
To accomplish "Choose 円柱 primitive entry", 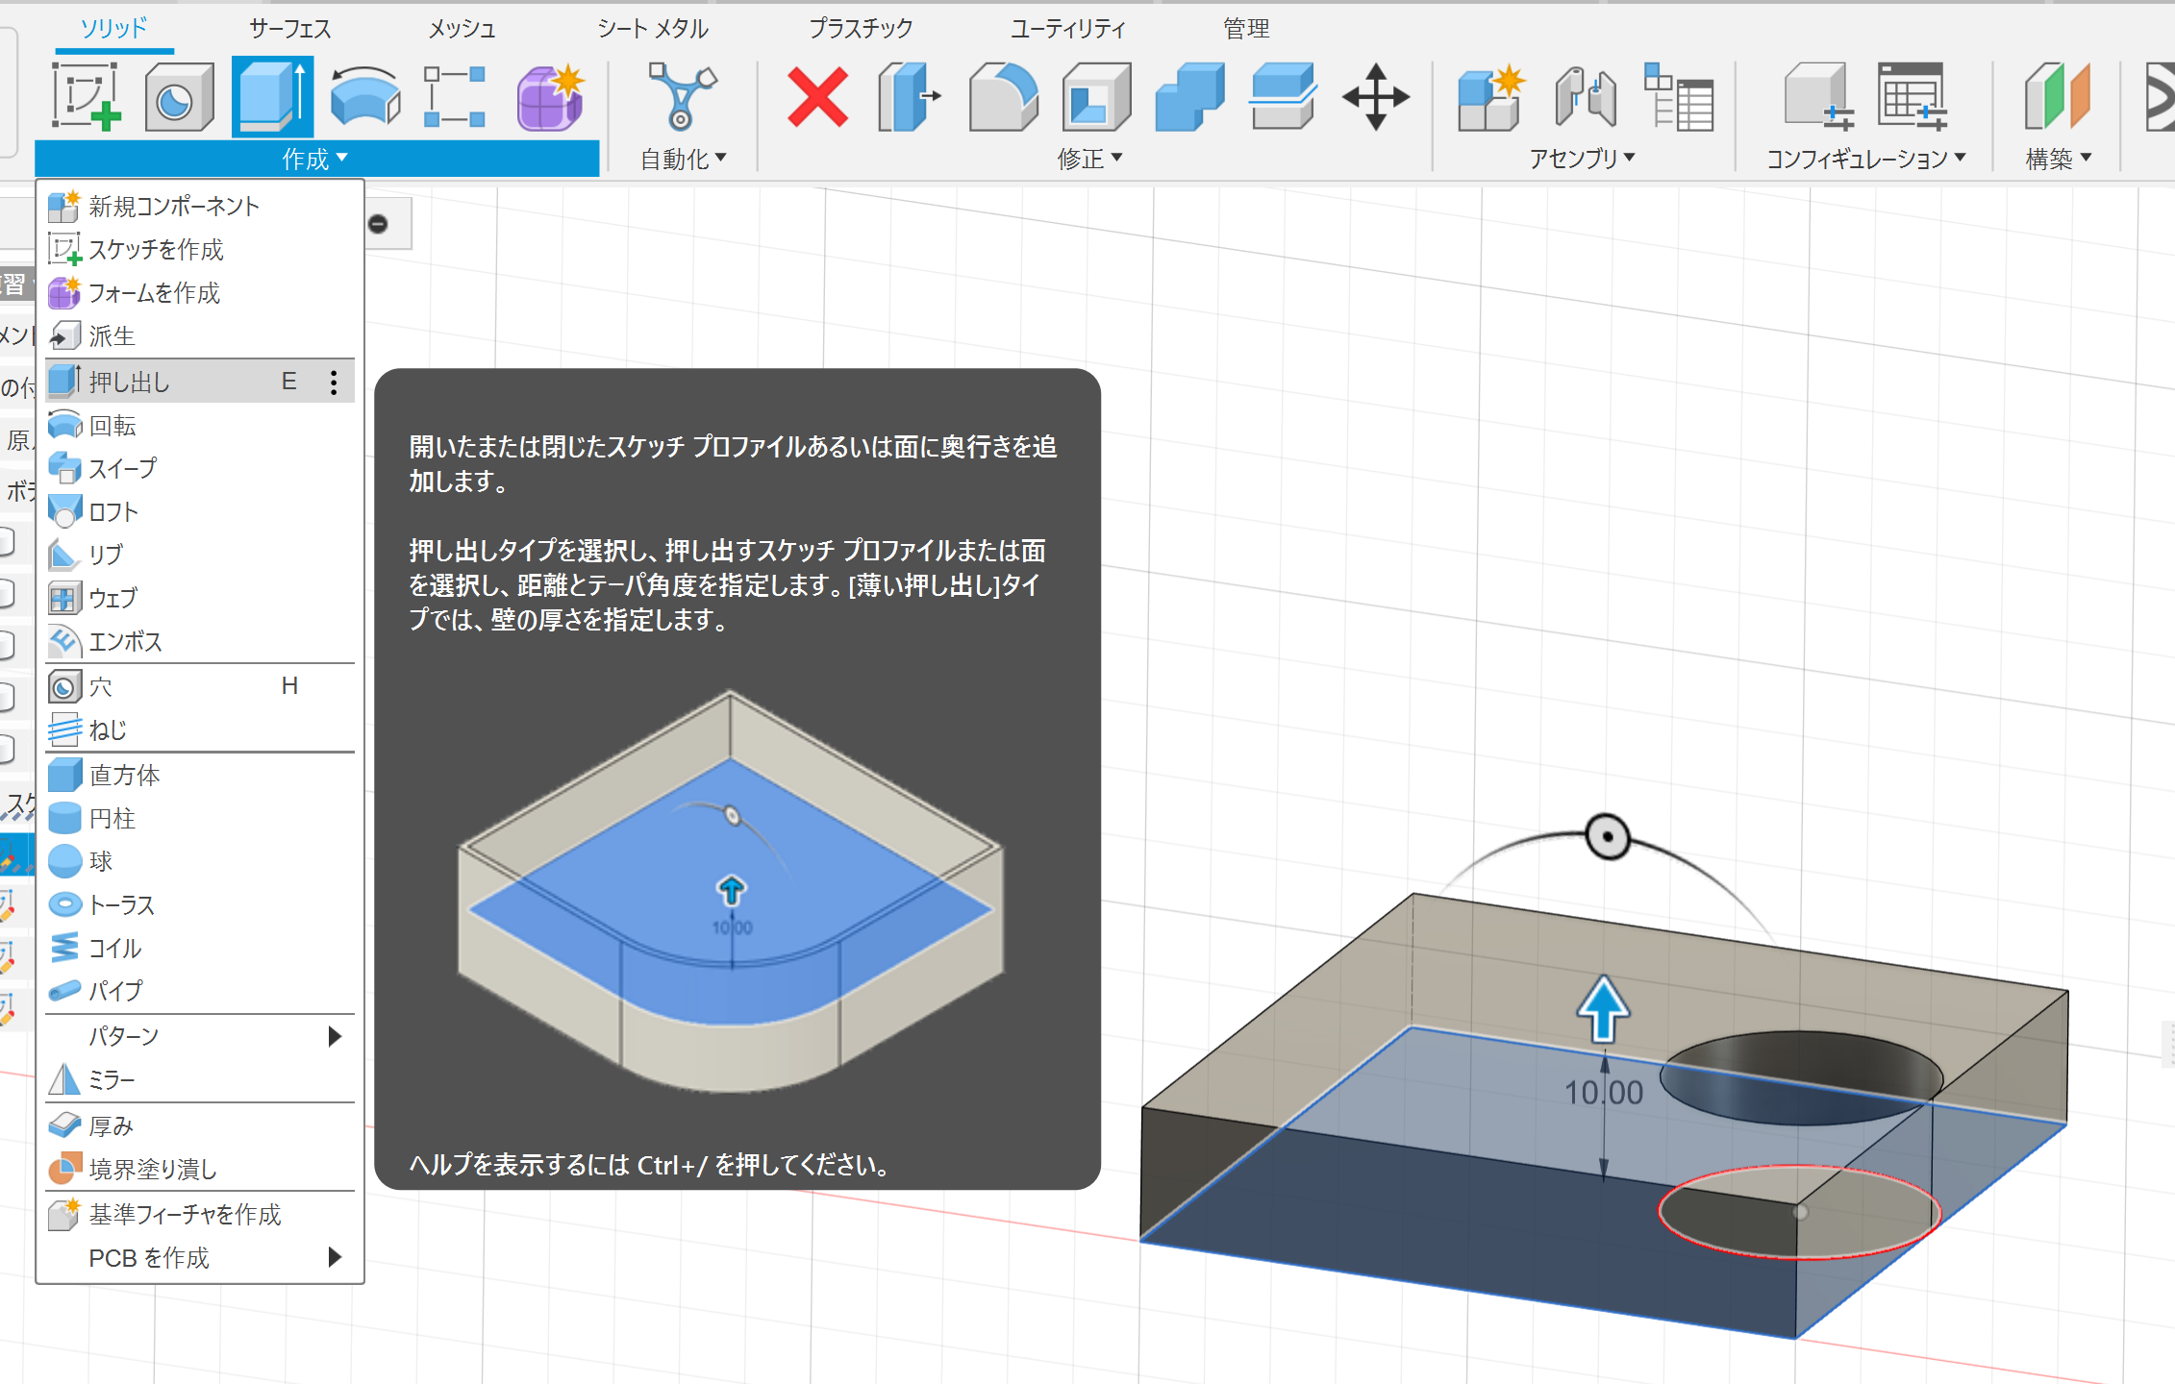I will click(200, 818).
